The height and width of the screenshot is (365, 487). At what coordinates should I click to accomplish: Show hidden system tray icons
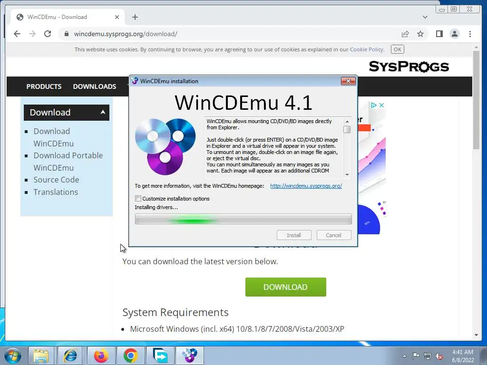point(404,356)
